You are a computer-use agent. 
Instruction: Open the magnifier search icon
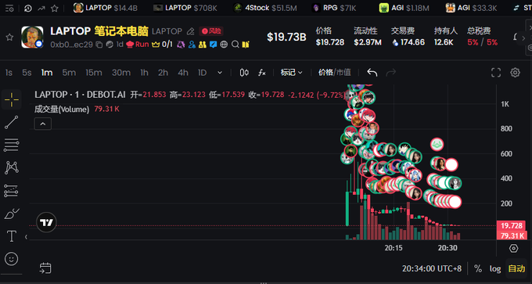click(235, 45)
